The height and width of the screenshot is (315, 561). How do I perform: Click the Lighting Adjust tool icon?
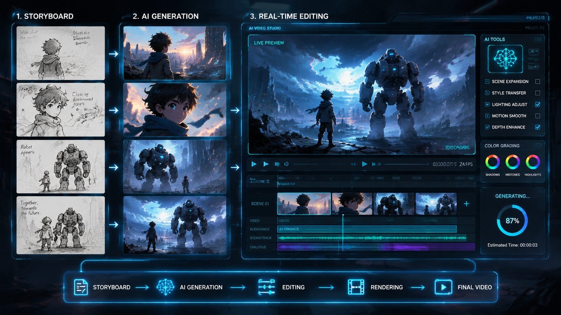[x=487, y=104]
